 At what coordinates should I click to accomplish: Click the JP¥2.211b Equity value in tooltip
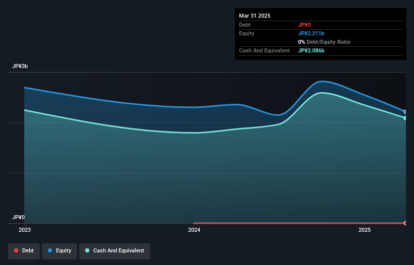311,33
